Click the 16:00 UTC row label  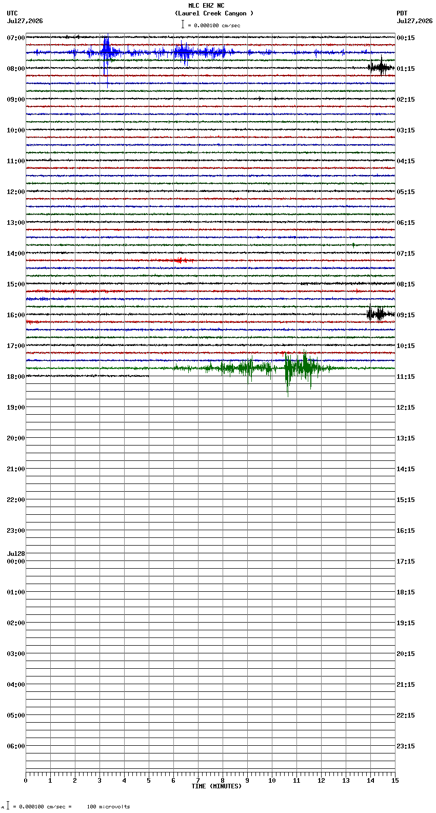coord(16,315)
